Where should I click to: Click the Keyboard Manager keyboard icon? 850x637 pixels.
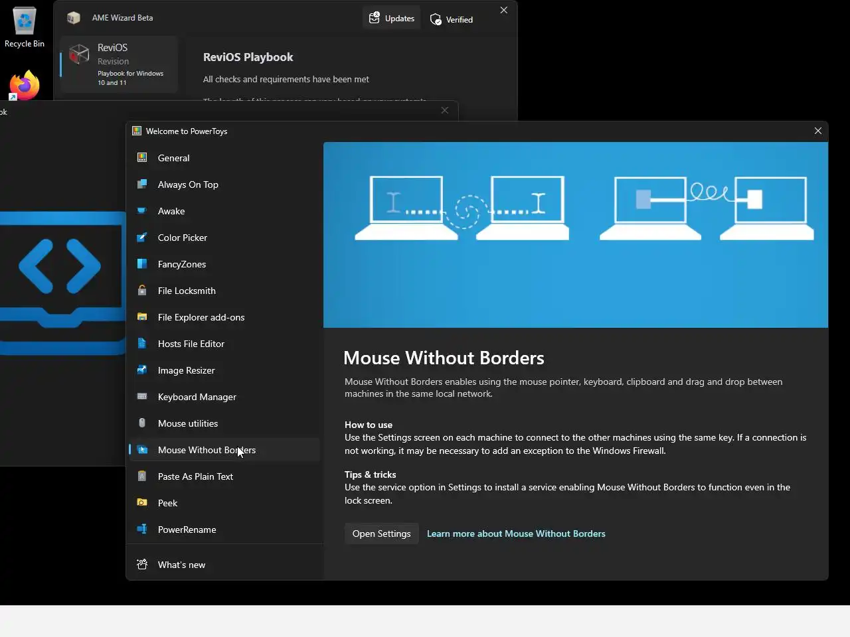point(142,397)
